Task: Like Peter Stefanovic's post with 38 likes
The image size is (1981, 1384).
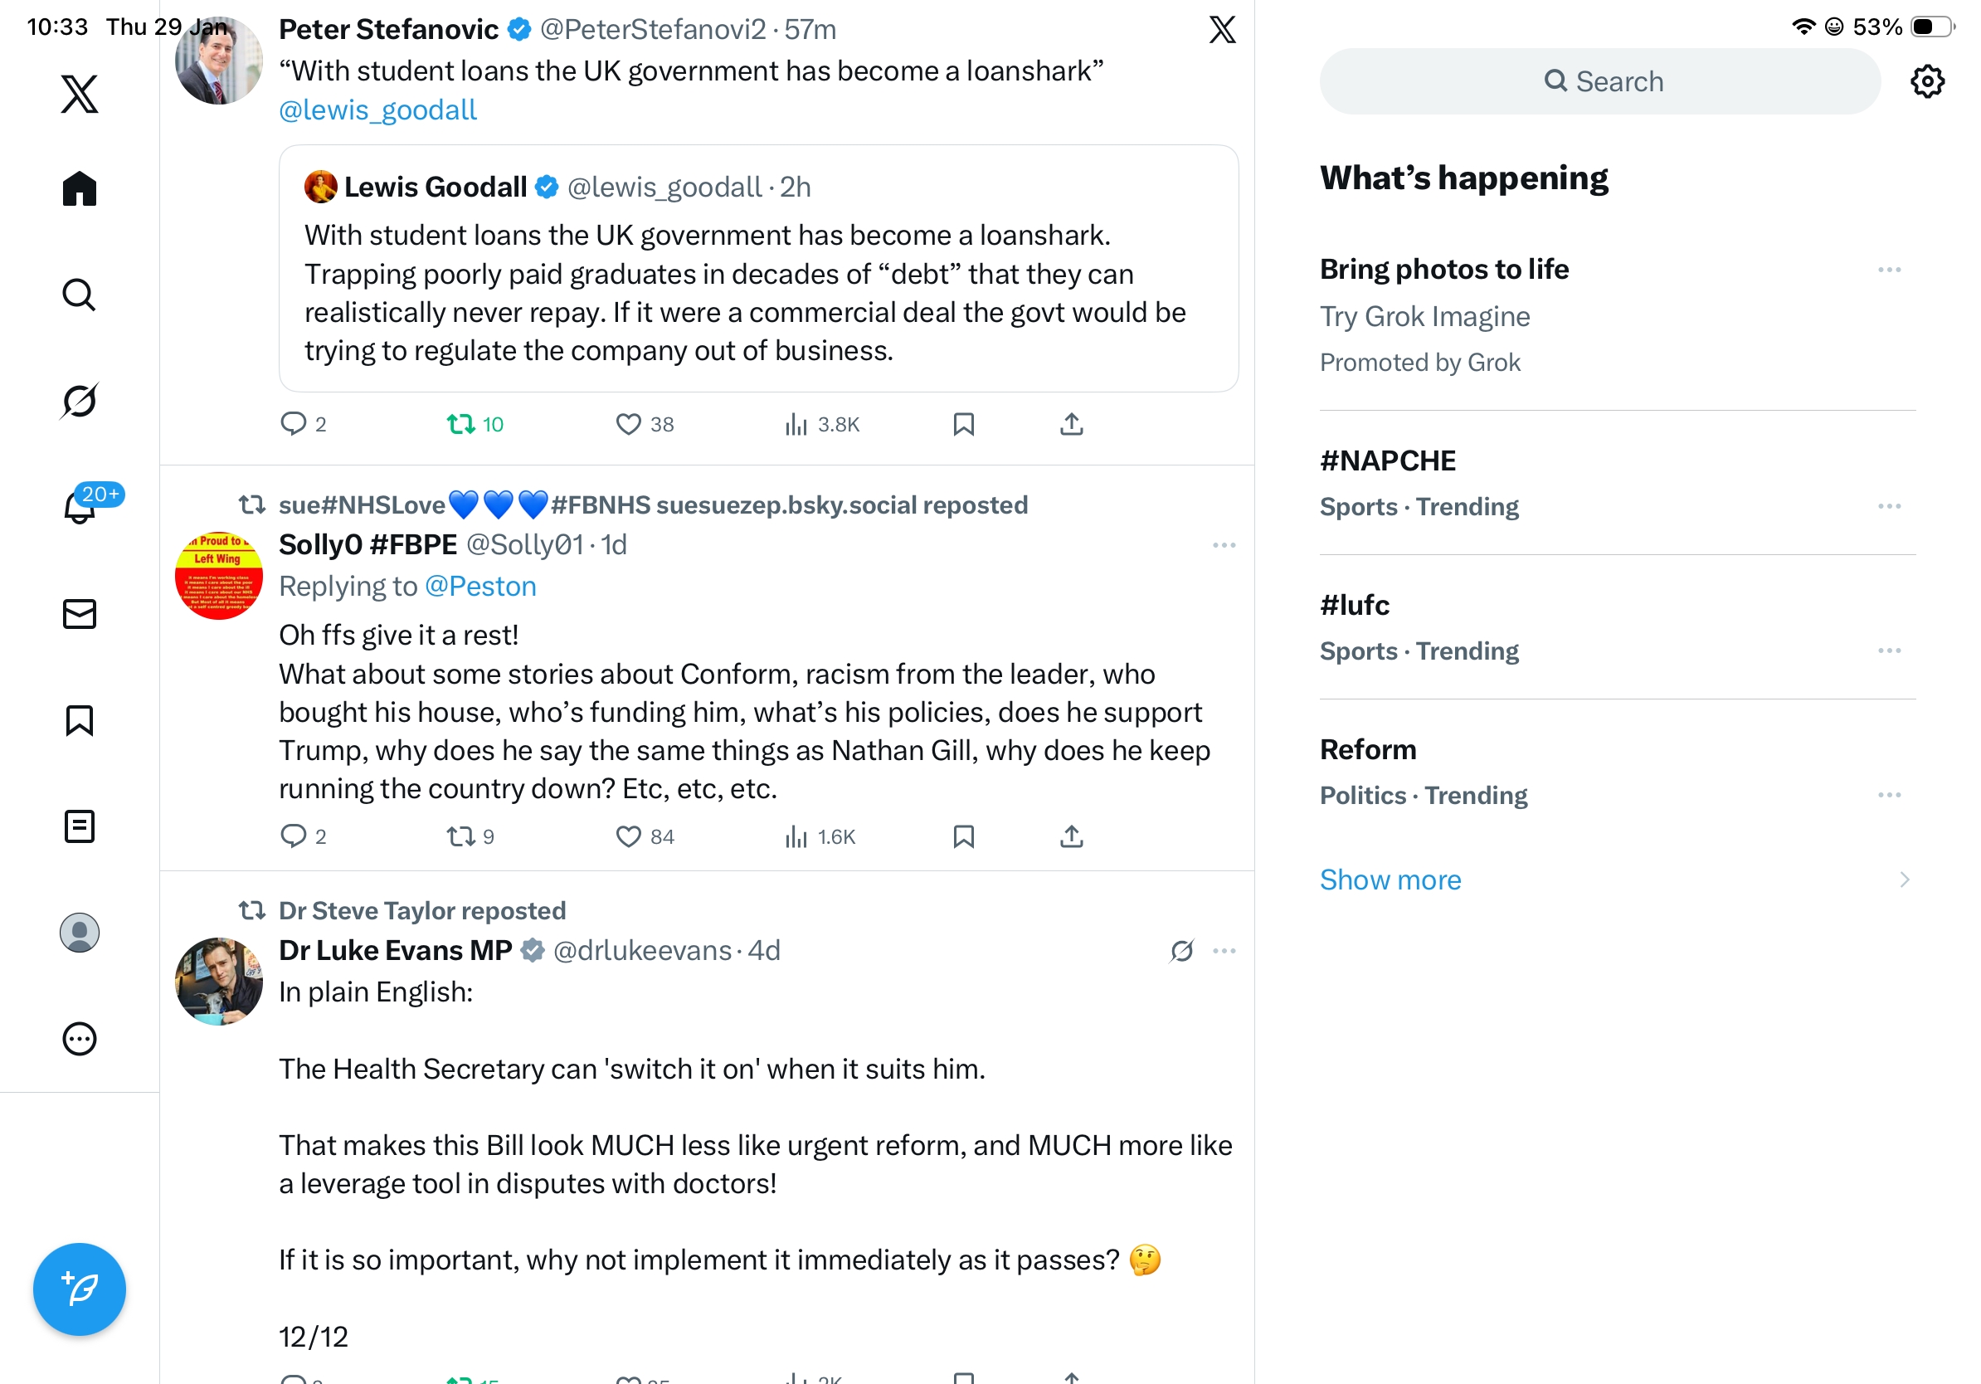Action: coord(628,424)
